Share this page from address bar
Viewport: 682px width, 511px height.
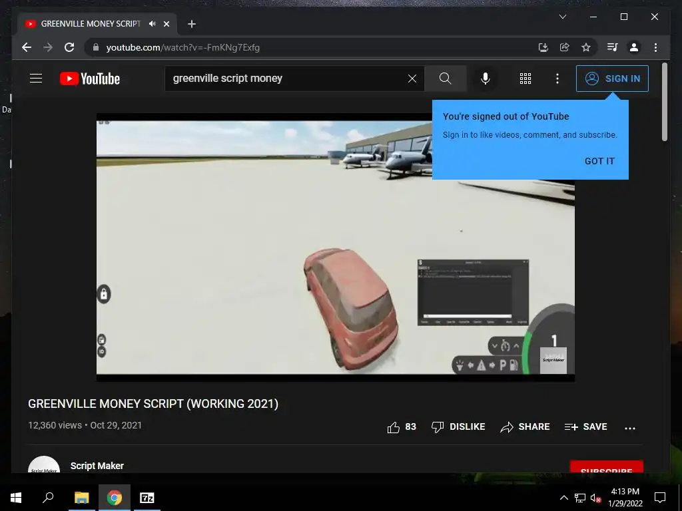565,47
